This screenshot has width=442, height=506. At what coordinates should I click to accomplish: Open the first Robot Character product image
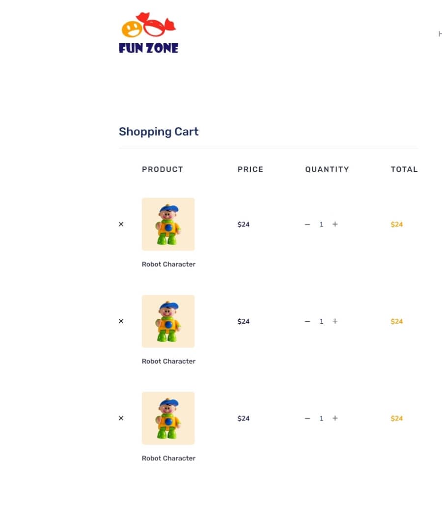click(168, 224)
